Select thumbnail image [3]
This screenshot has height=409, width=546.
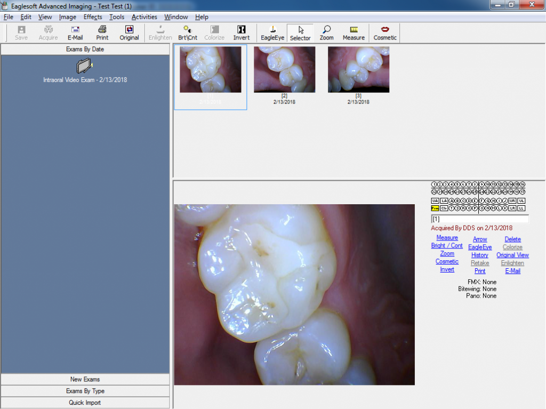click(358, 70)
